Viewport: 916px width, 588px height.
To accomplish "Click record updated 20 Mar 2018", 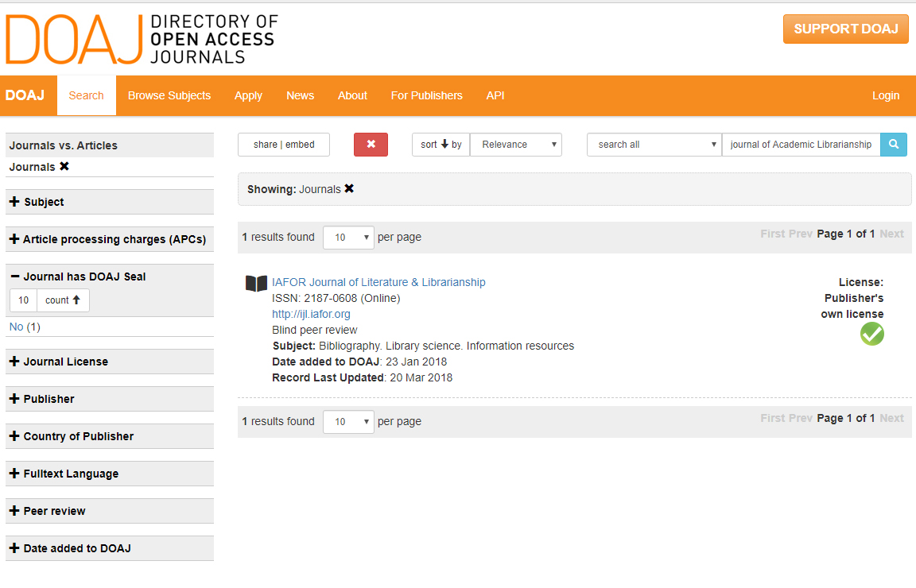I will pos(421,377).
